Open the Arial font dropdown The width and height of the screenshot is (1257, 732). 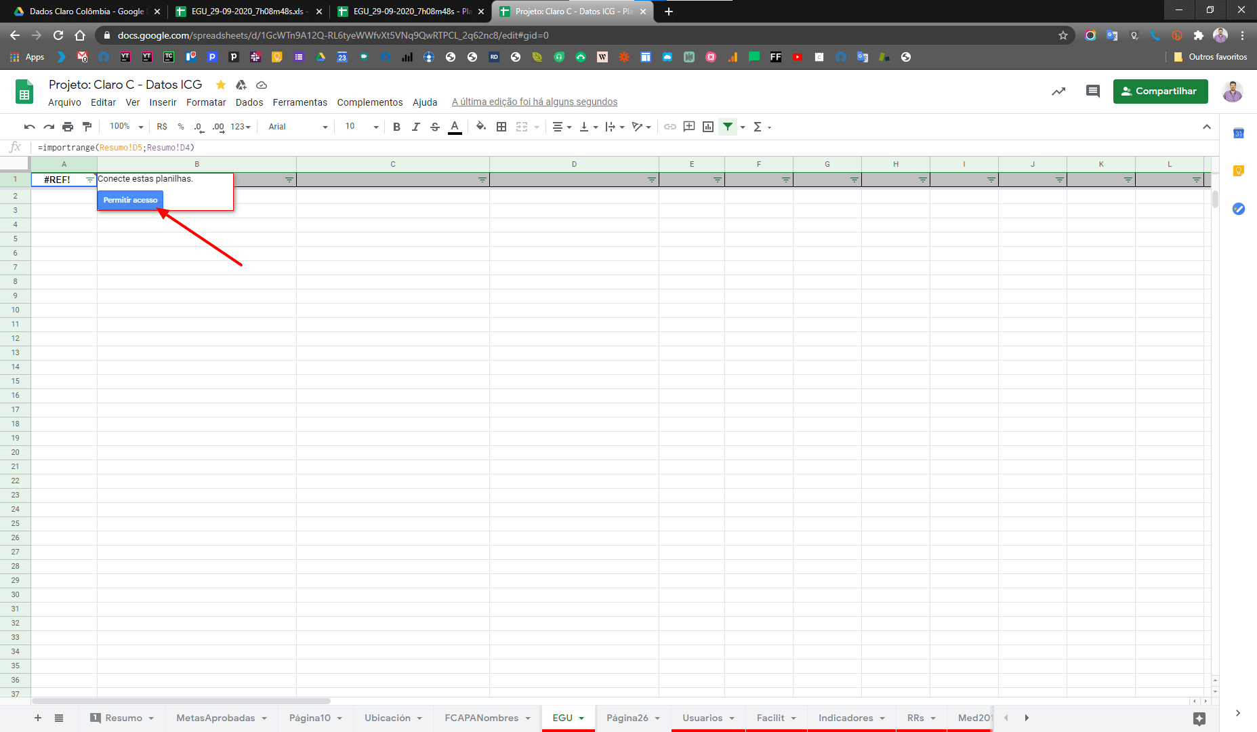(x=297, y=127)
